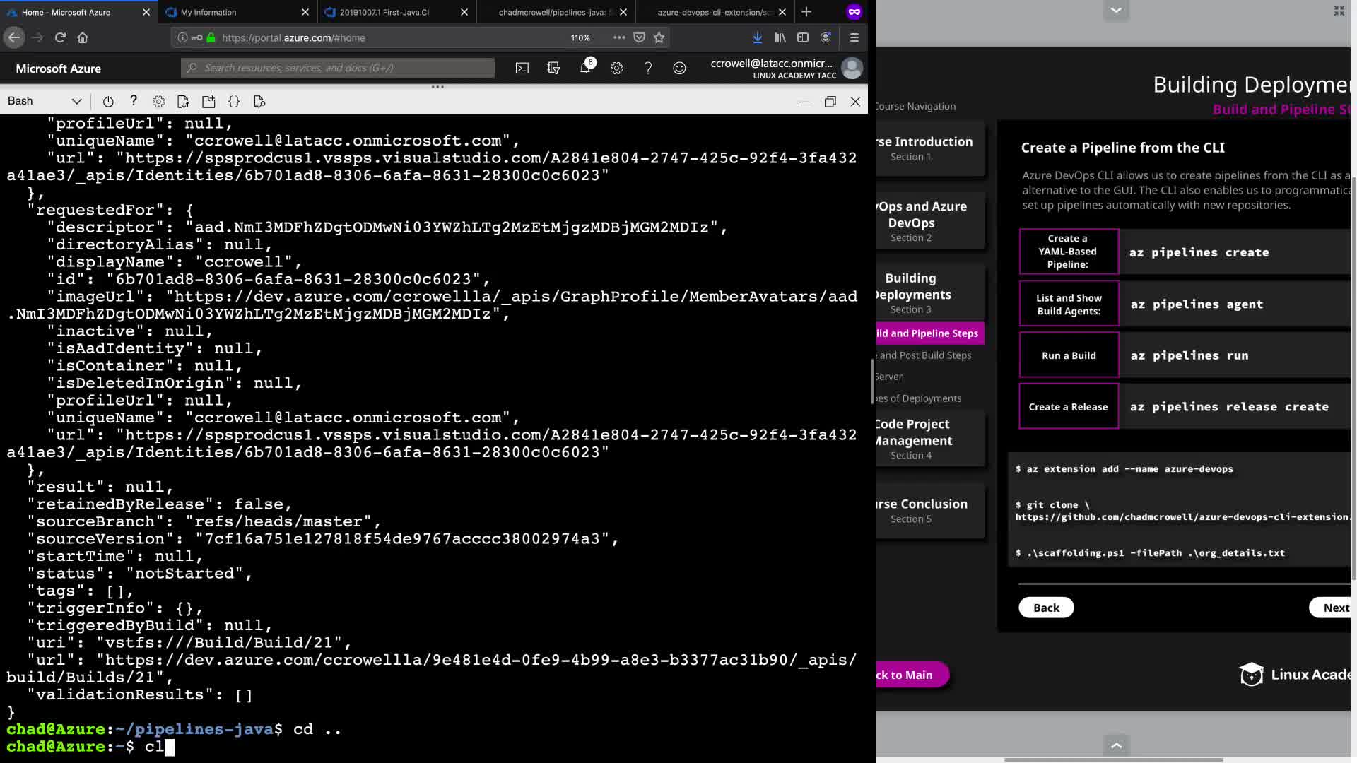Switch to the chadmcrowell/pipelines-java tab

click(x=551, y=12)
